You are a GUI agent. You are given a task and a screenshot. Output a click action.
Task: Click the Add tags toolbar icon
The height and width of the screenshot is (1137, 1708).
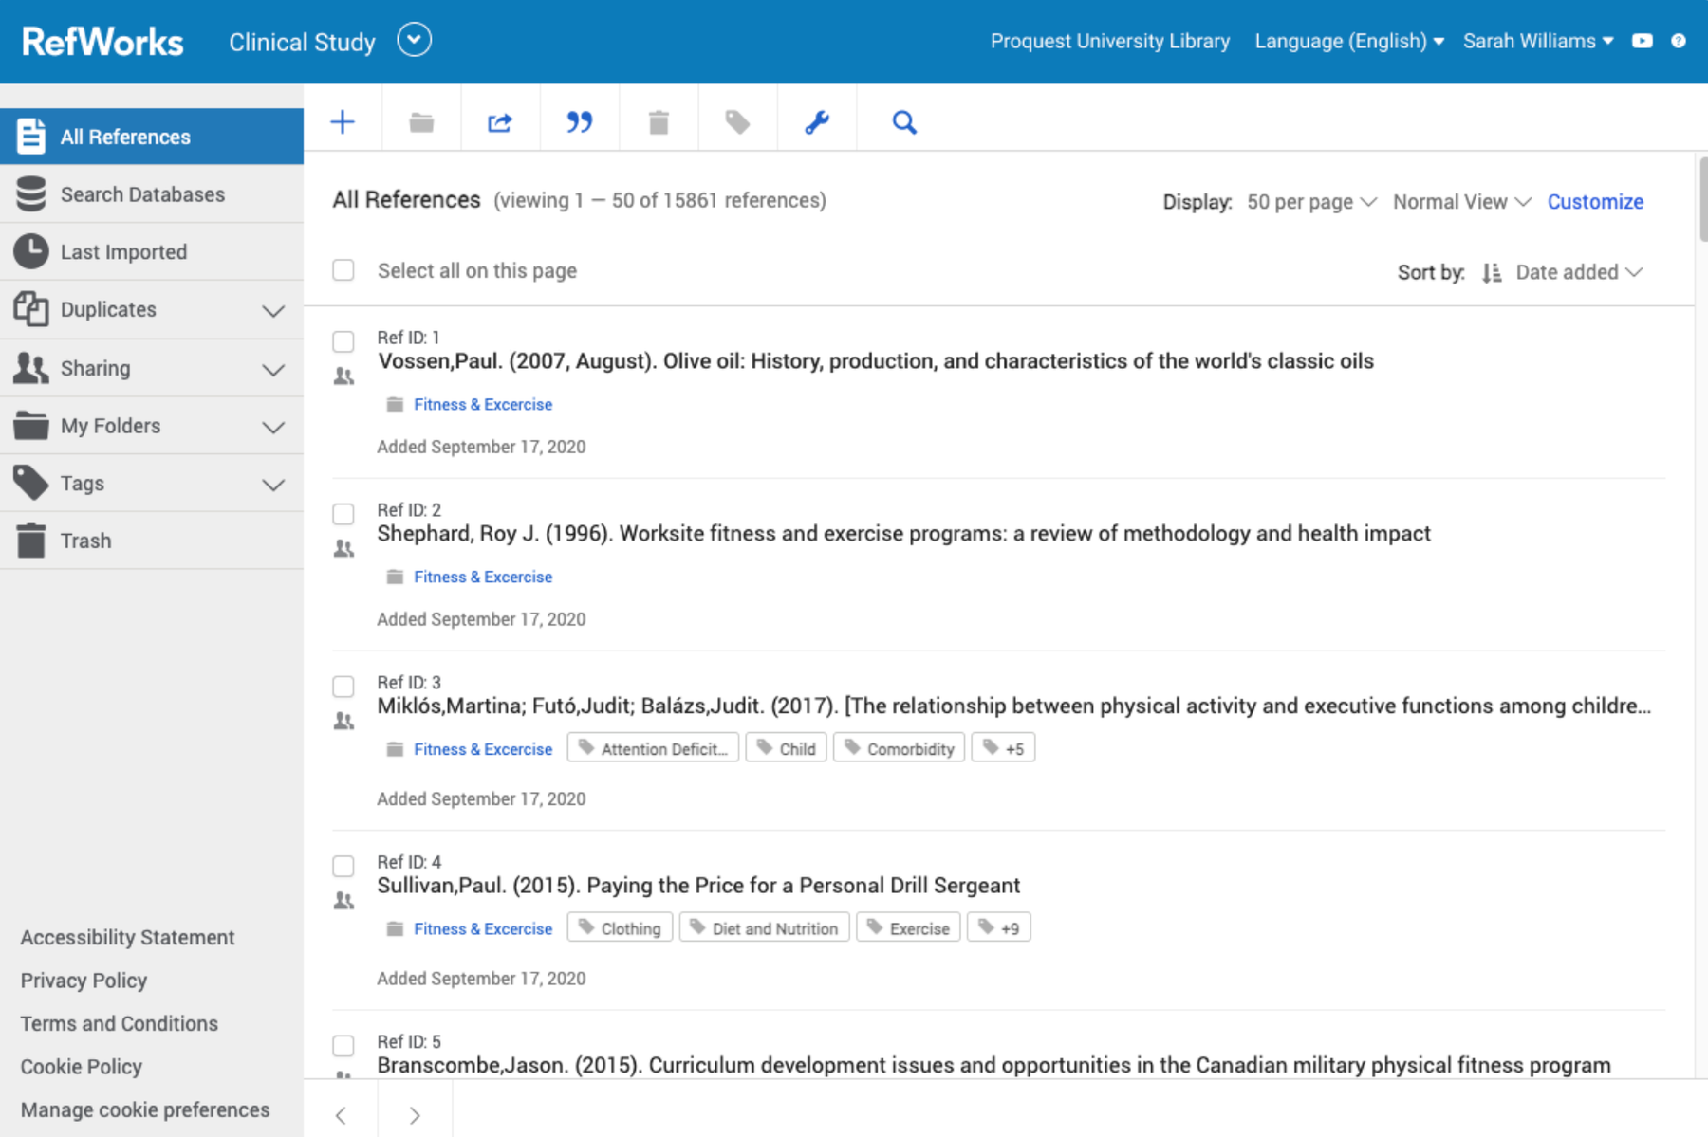(737, 122)
